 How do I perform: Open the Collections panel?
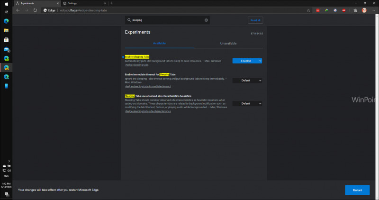tap(355, 10)
